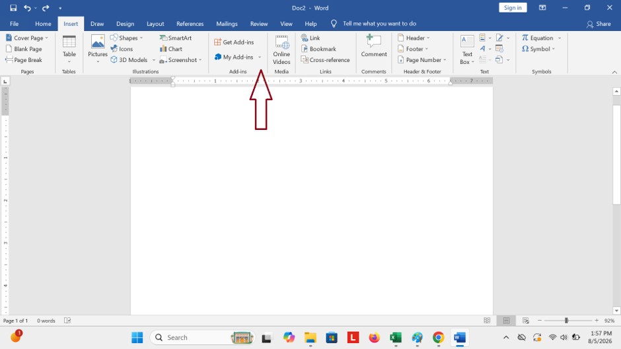The width and height of the screenshot is (621, 349).
Task: Open the Review tab
Action: coord(258,24)
